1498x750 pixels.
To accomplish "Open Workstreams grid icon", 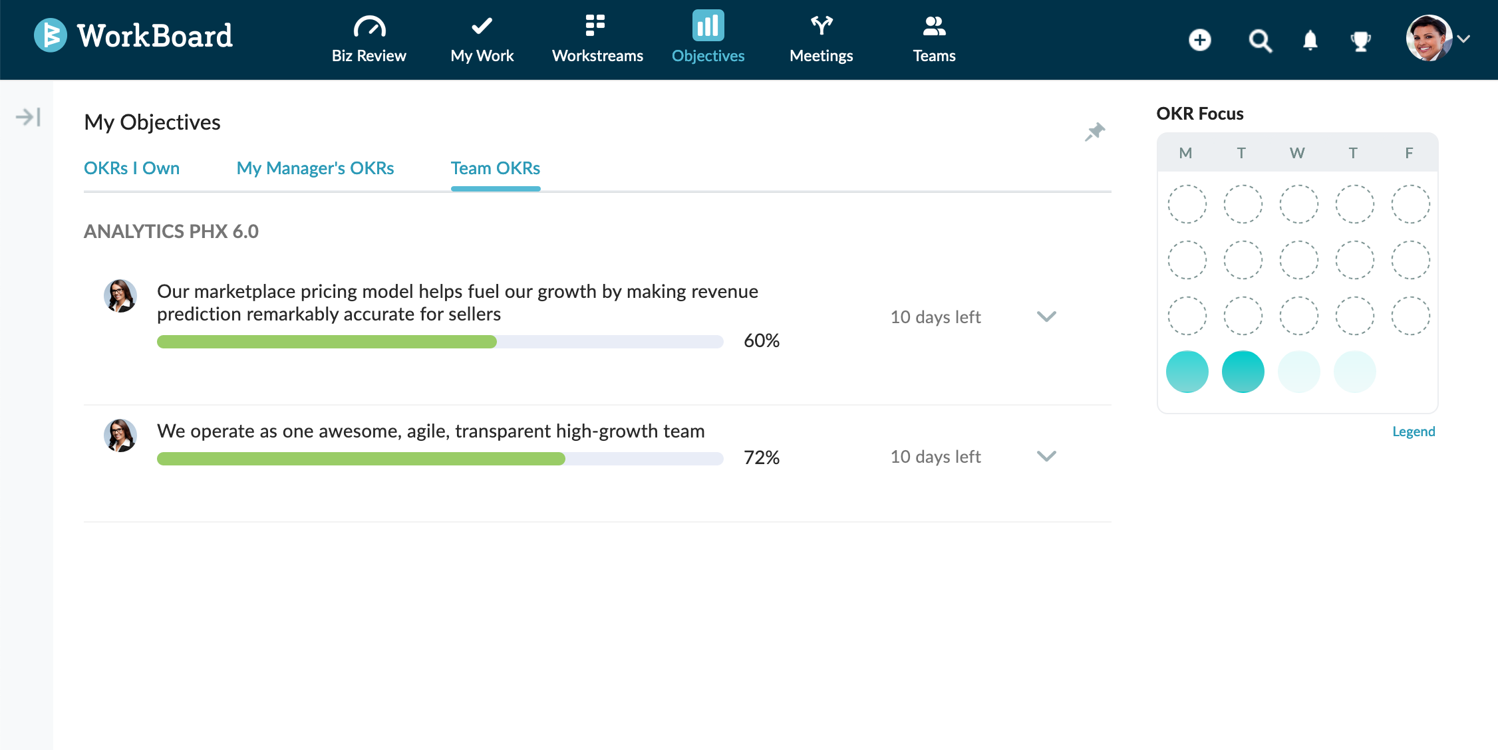I will 595,25.
